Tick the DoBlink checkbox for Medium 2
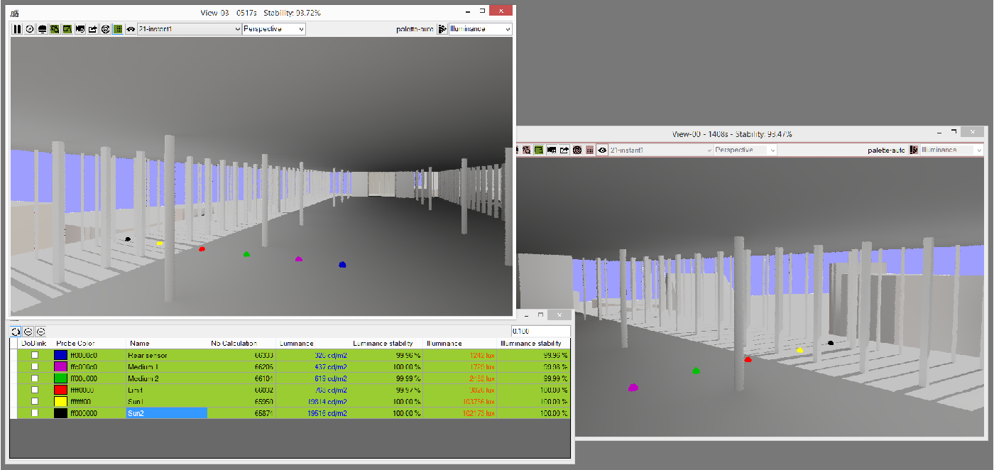The width and height of the screenshot is (994, 470). click(x=34, y=378)
